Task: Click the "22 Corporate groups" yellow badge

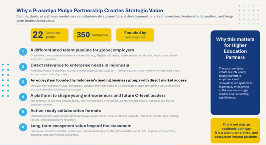Action: (x=49, y=35)
